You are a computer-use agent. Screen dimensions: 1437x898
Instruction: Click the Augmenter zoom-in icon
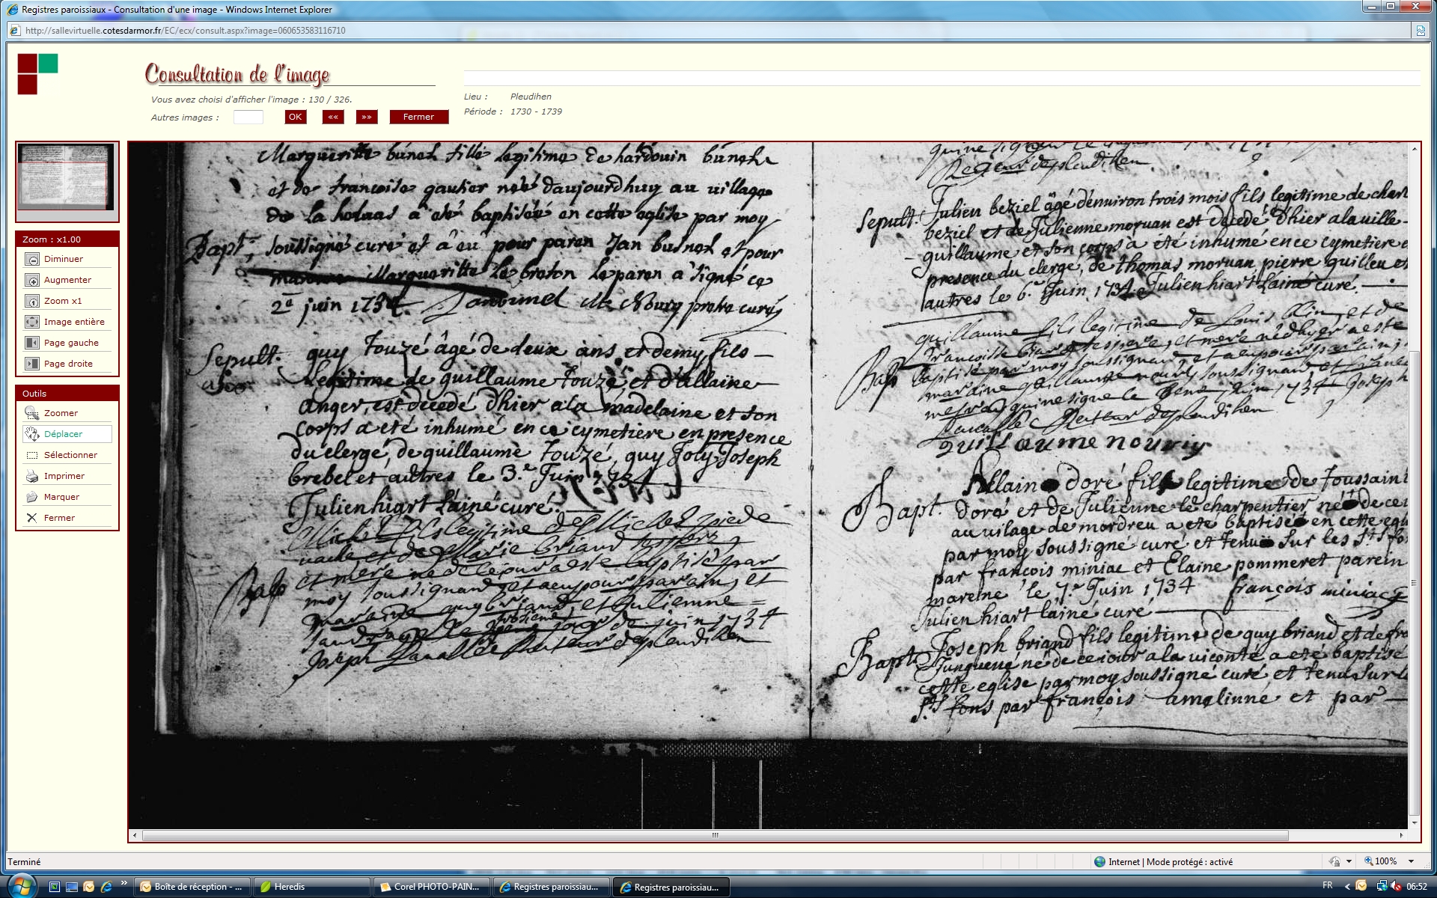click(32, 280)
